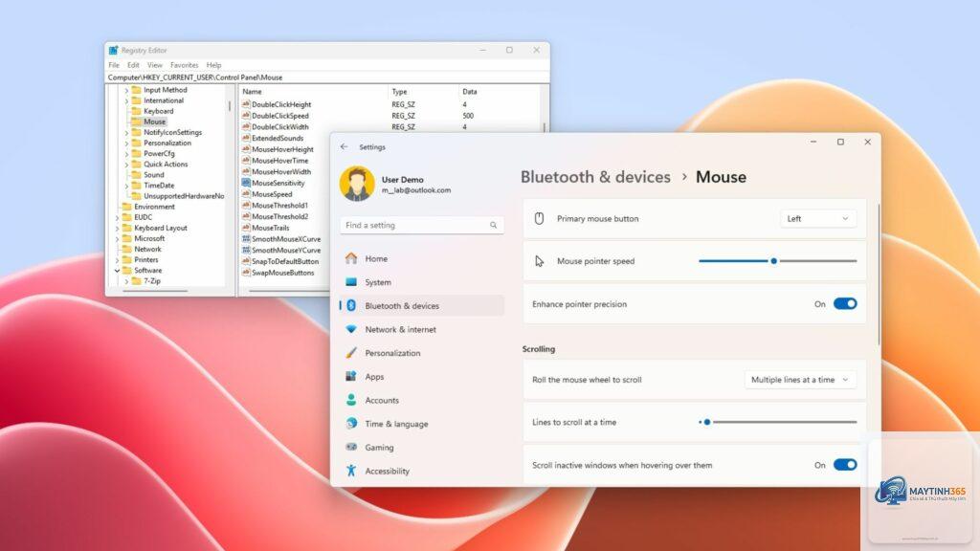Viewport: 980px width, 551px height.
Task: Open the Primary mouse button dropdown
Action: pos(818,219)
